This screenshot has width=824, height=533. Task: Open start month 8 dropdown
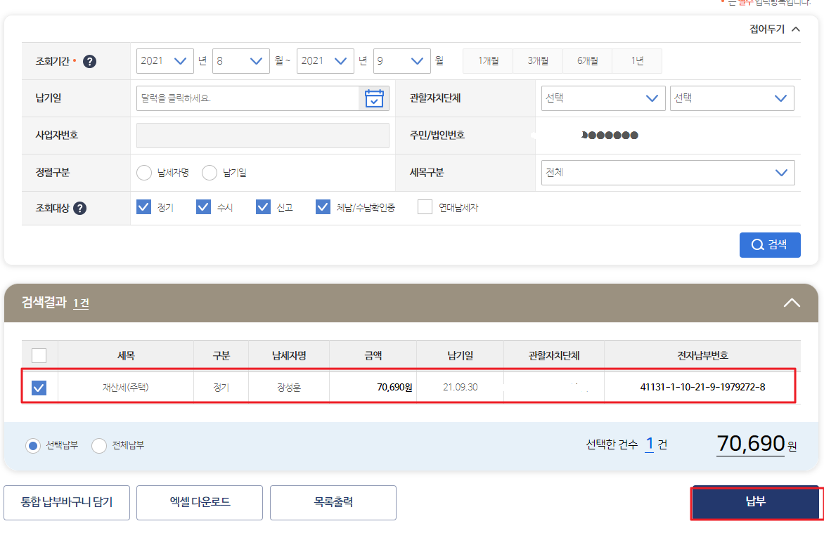(240, 61)
